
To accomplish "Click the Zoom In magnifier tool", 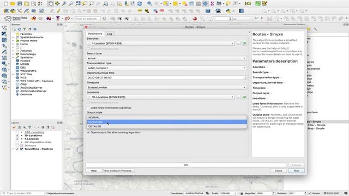I will click(x=64, y=4).
